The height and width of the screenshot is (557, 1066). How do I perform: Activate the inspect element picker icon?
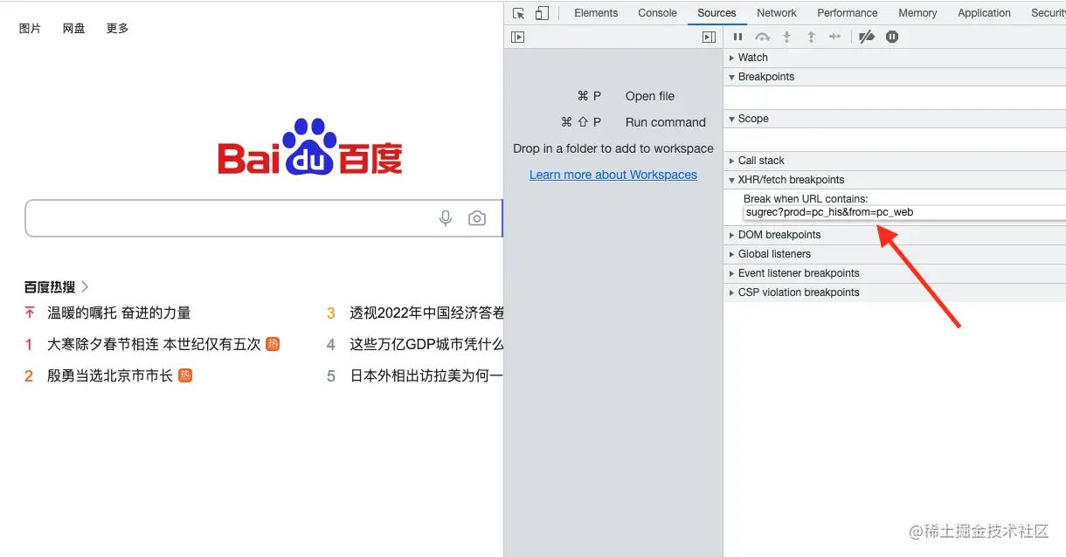click(x=519, y=13)
